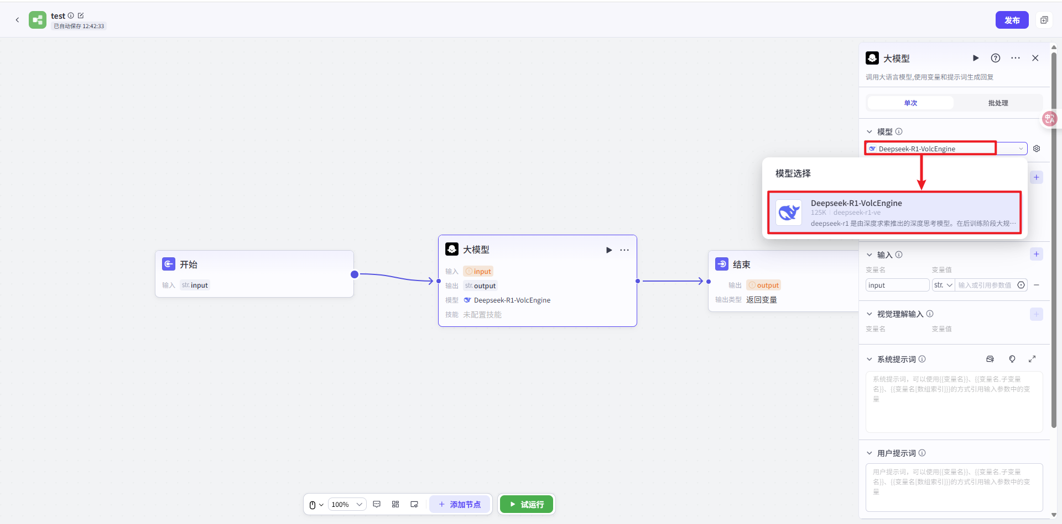The height and width of the screenshot is (524, 1062).
Task: Open help icon in the 大模型 panel header
Action: click(996, 58)
